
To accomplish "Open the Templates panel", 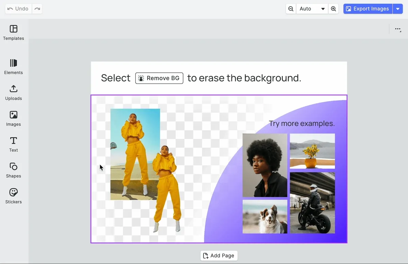I will point(14,33).
